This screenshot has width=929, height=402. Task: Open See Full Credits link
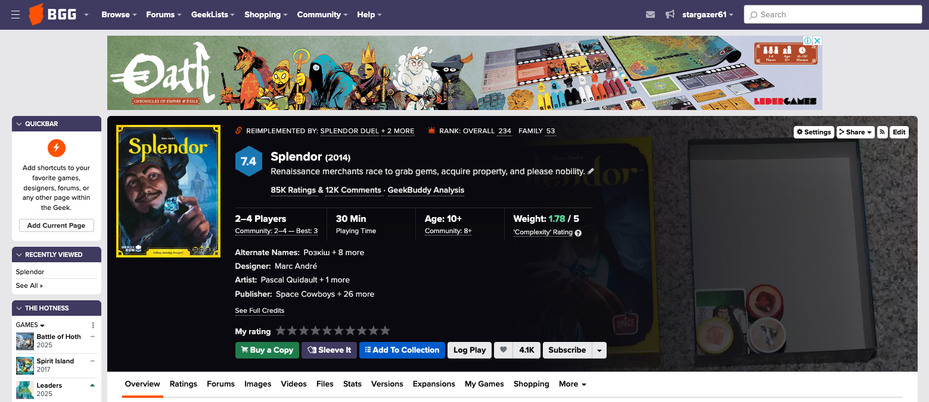[260, 310]
